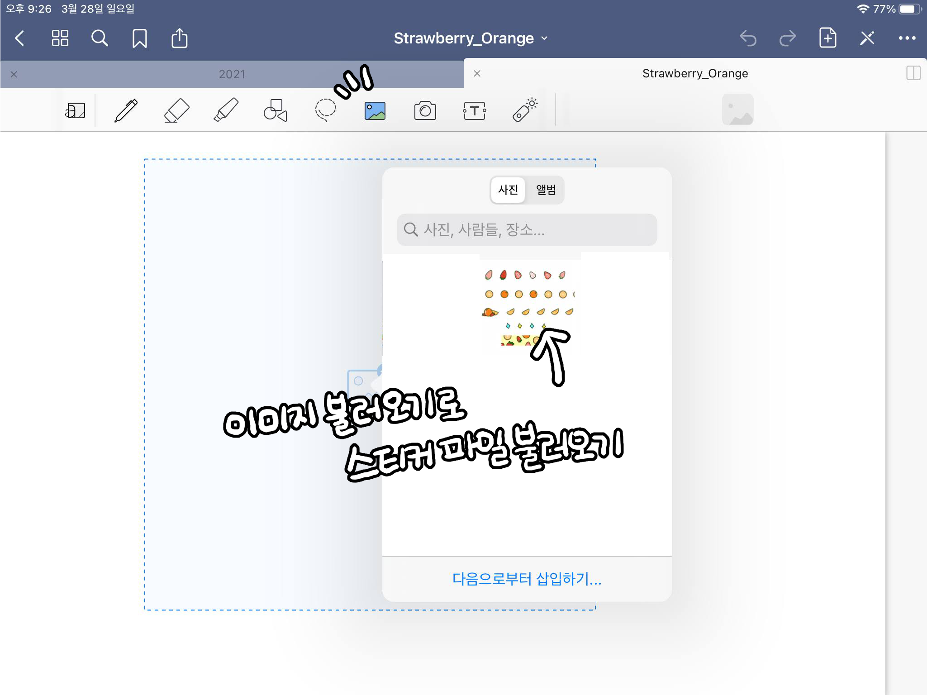Choose the Shapes tool
The height and width of the screenshot is (695, 927).
pos(275,110)
